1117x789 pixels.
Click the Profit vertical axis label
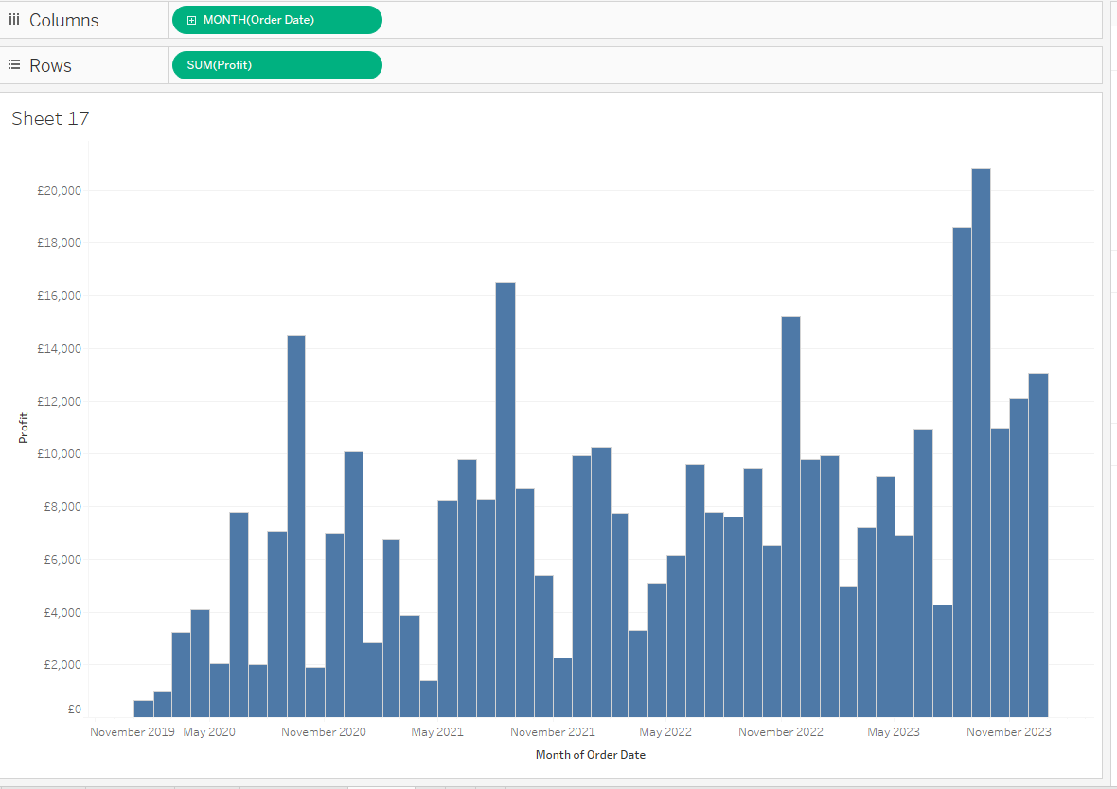(x=24, y=428)
